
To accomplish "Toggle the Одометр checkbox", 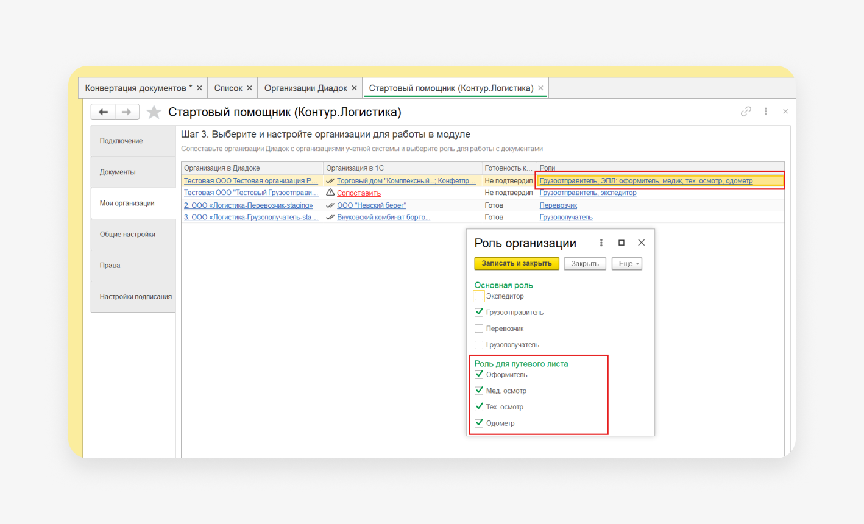I will click(479, 423).
